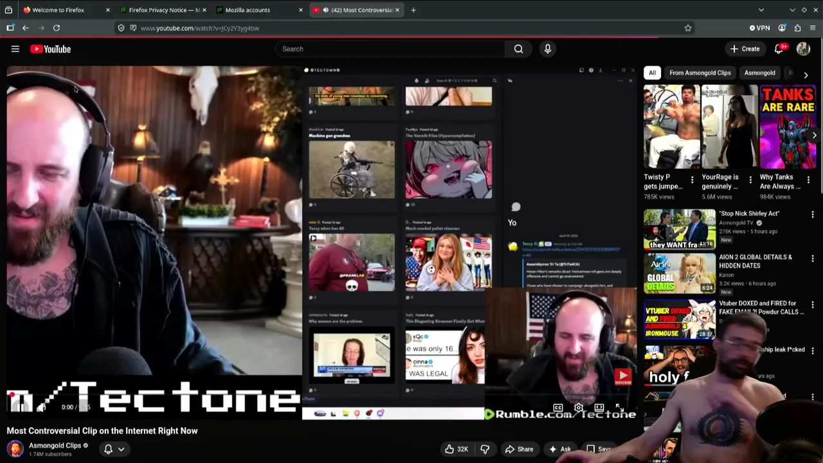823x463 pixels.
Task: Open the extensions puzzle icon
Action: coord(797,28)
